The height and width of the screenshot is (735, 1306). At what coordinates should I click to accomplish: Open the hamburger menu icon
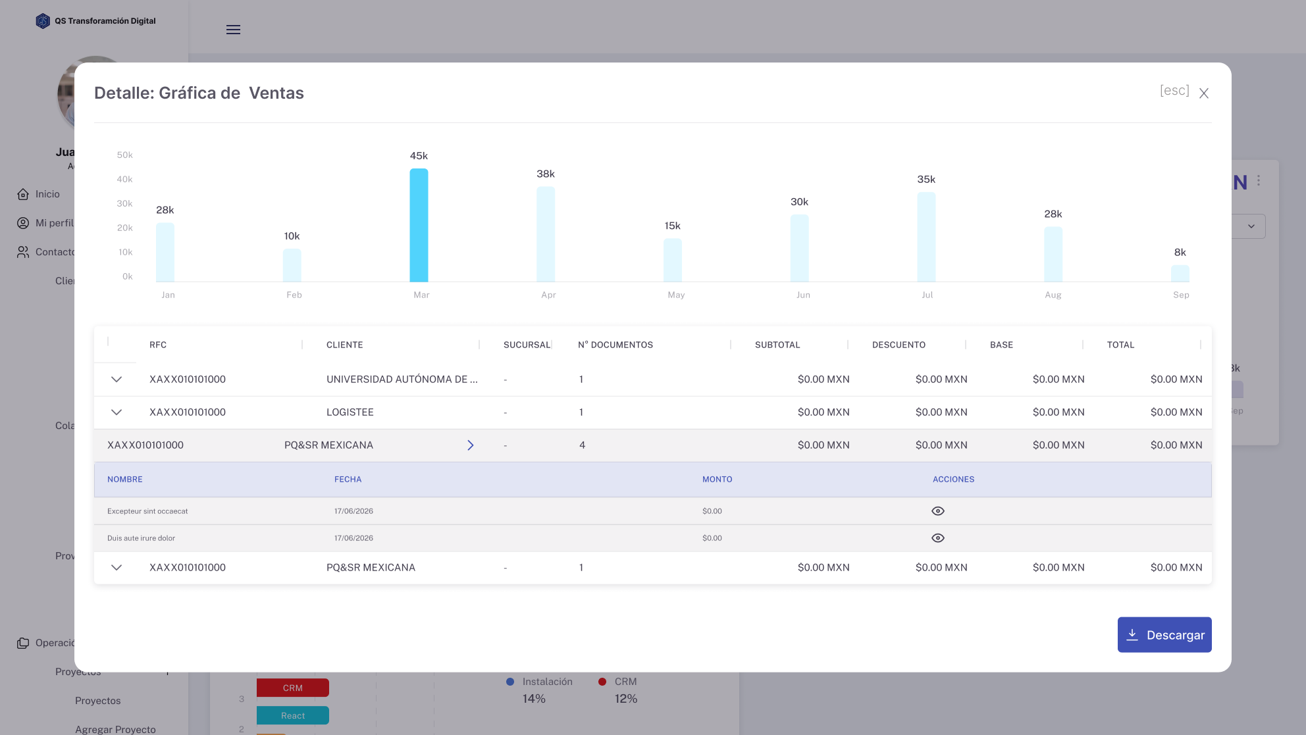coord(233,30)
